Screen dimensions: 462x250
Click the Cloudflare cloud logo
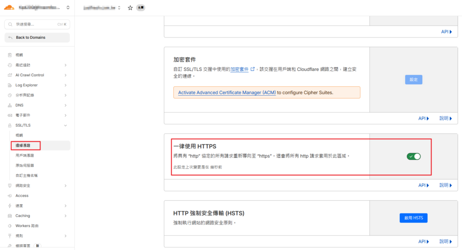[x=9, y=7]
